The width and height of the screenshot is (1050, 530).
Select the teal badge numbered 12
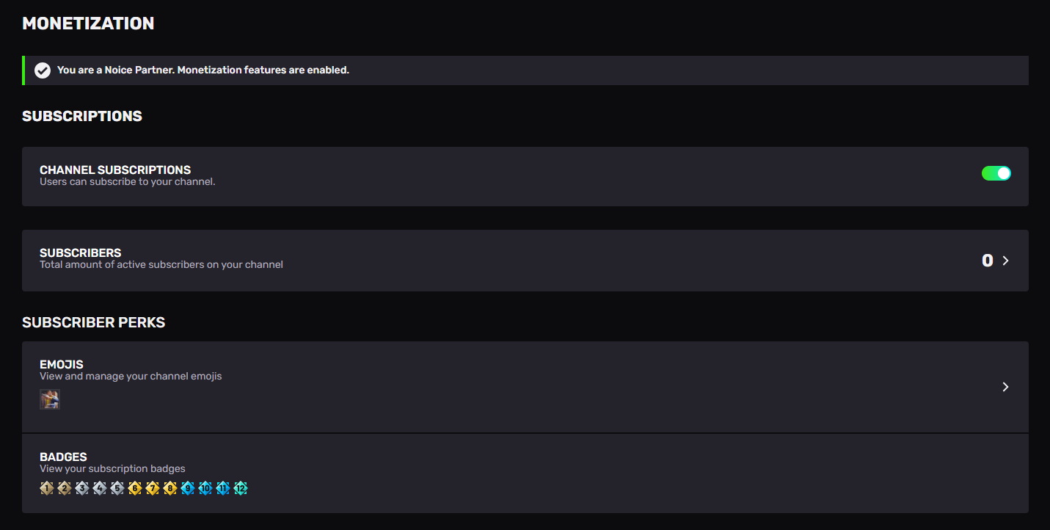click(x=241, y=488)
